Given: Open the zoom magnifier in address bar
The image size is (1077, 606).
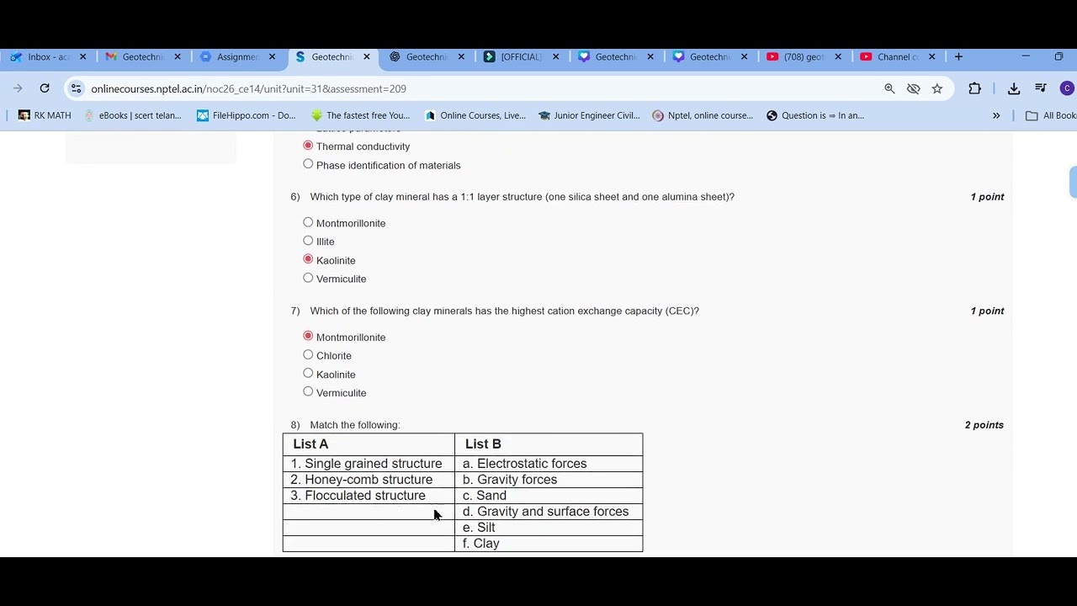Looking at the screenshot, I should tap(889, 88).
